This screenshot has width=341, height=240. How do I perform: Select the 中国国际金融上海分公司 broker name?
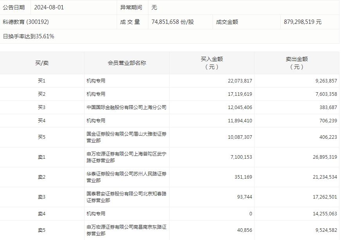(126, 107)
